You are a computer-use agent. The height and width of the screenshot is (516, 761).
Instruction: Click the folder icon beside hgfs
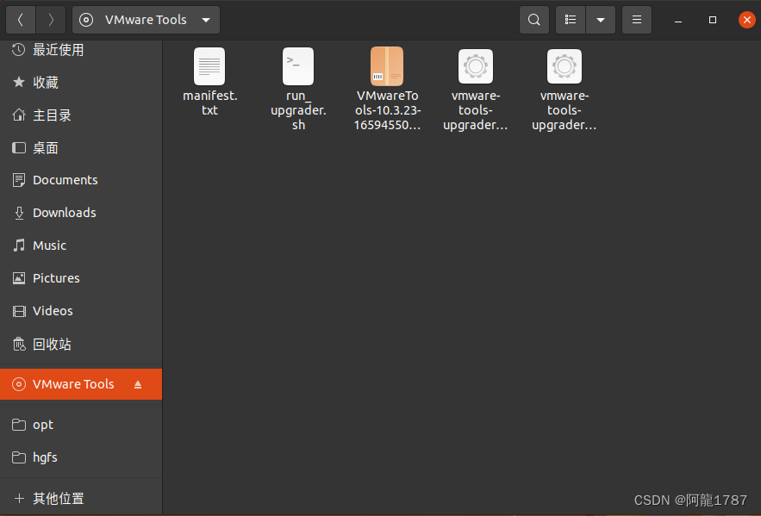click(19, 457)
